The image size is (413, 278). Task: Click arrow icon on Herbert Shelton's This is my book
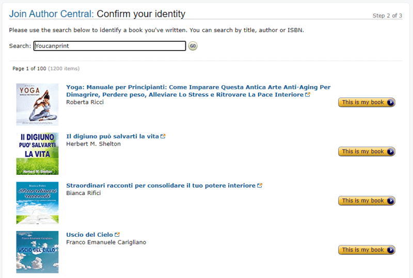click(x=391, y=151)
